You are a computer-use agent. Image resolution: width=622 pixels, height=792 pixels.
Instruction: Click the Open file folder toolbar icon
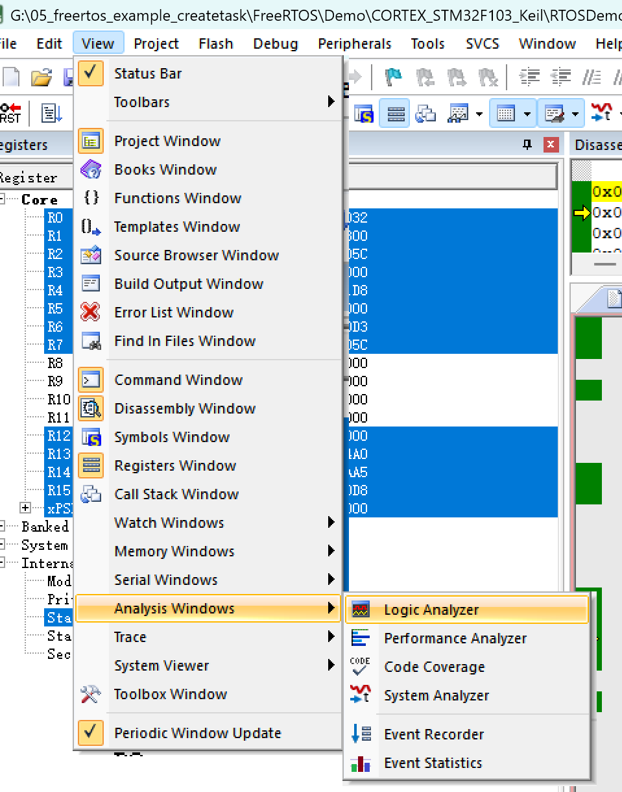click(42, 78)
